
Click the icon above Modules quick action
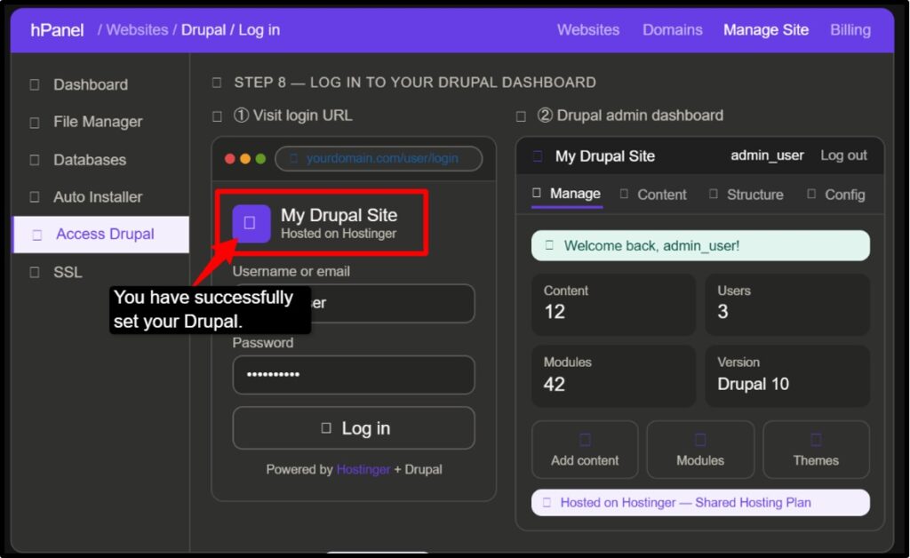[x=700, y=440]
